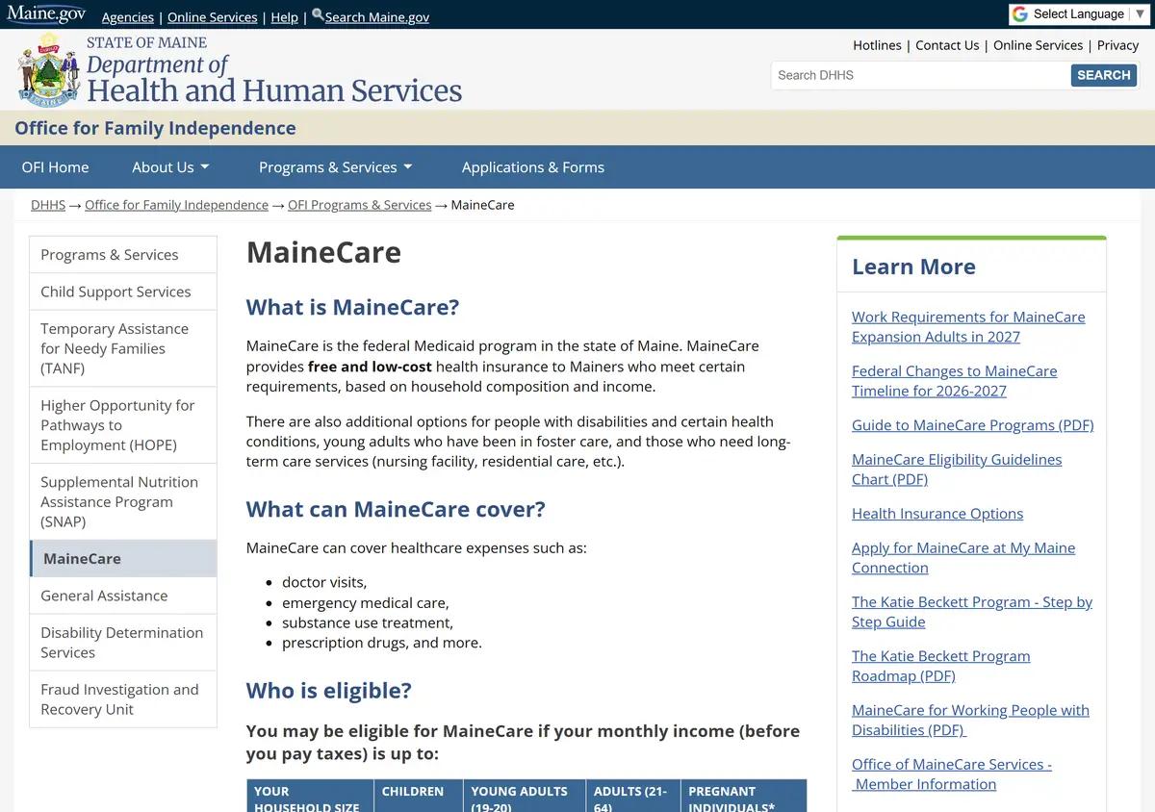Open OFI Programs & Services breadcrumb
Viewport: 1155px width, 812px height.
pos(359,205)
